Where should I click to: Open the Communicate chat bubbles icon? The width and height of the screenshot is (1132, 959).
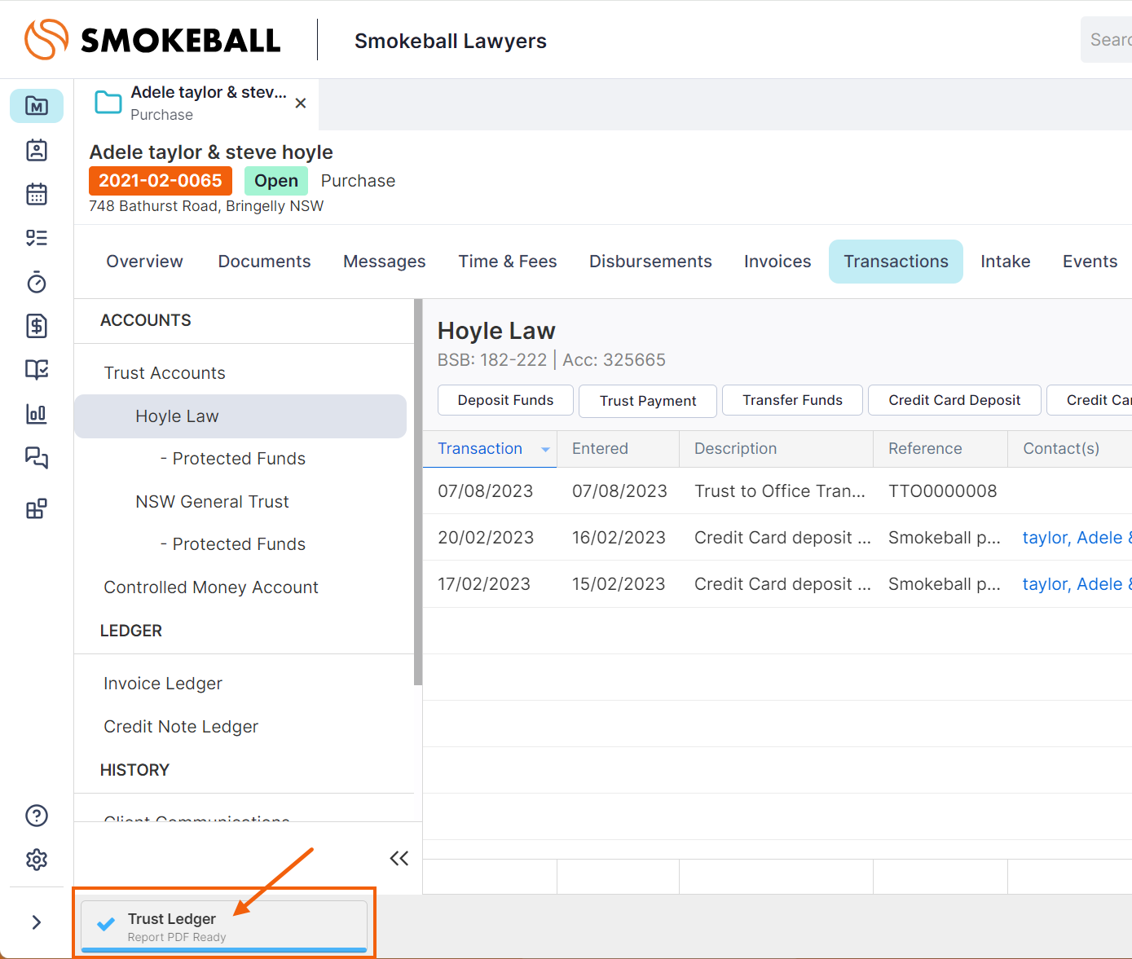click(37, 458)
